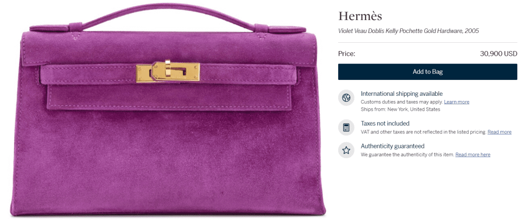Click the gold turn-lock clasp on the bag
Viewport: 528px width, 220px height.
click(168, 72)
